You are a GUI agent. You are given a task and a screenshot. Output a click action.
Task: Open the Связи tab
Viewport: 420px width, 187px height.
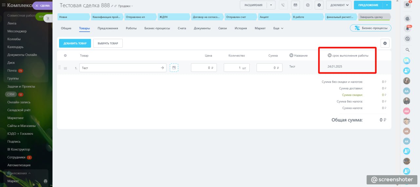222,28
